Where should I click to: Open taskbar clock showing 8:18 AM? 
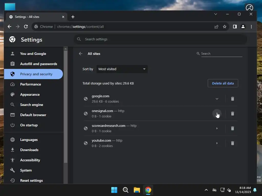point(243,190)
